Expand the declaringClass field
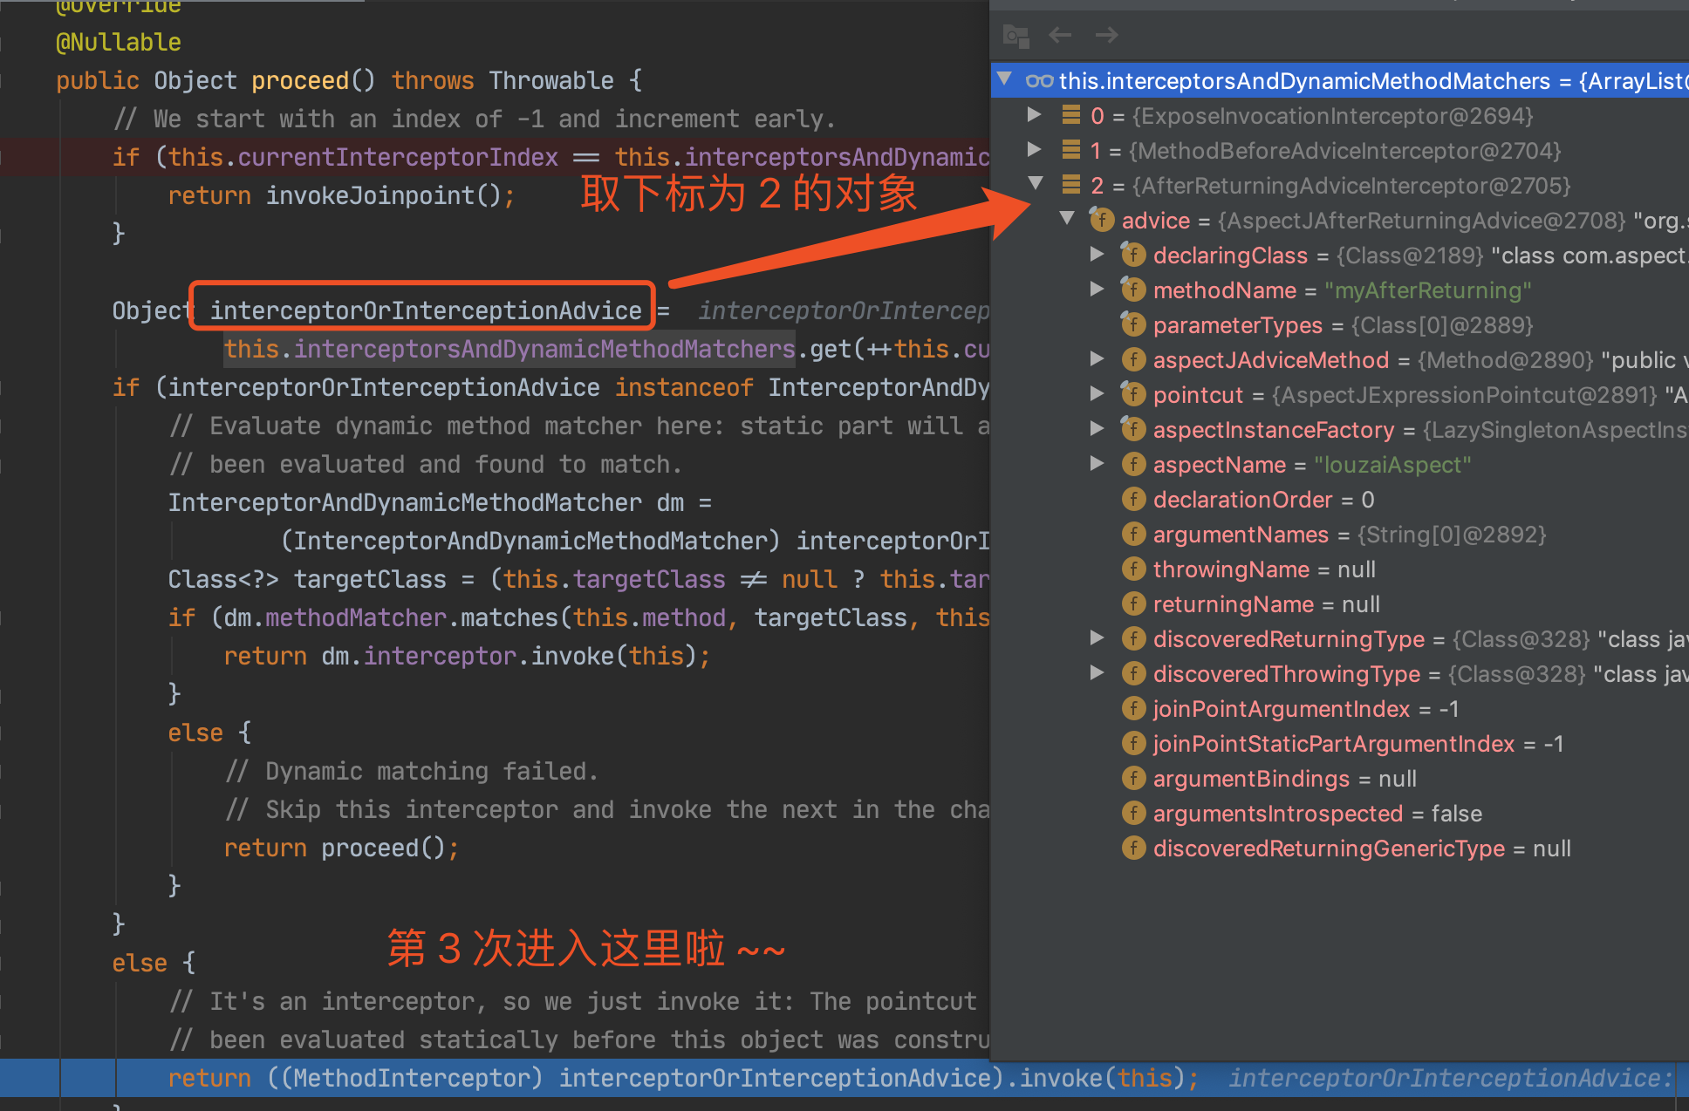Screen dimensions: 1689x1111 [1098, 254]
